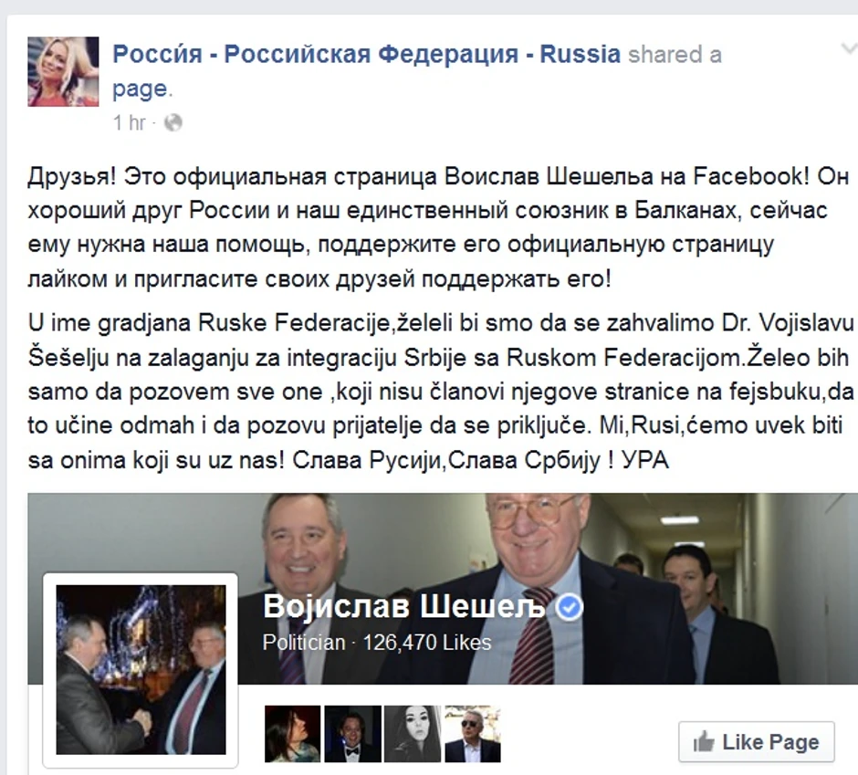
Task: Open the post options chevron at top right
Action: click(849, 49)
